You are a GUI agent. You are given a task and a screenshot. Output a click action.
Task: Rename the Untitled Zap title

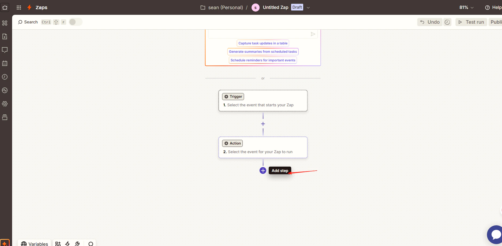click(275, 8)
